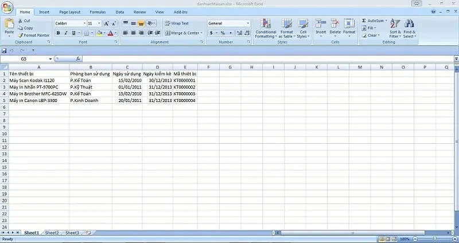The height and width of the screenshot is (243, 459).
Task: Select Middle Align button
Action: point(133,23)
